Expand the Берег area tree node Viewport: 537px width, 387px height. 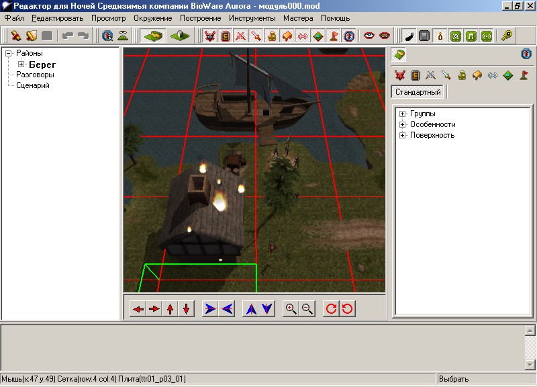pyautogui.click(x=21, y=64)
